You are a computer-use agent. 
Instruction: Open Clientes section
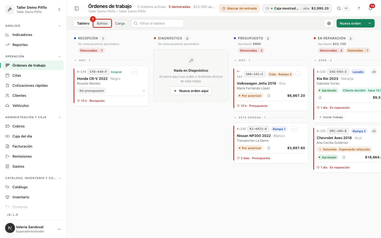pyautogui.click(x=33, y=95)
